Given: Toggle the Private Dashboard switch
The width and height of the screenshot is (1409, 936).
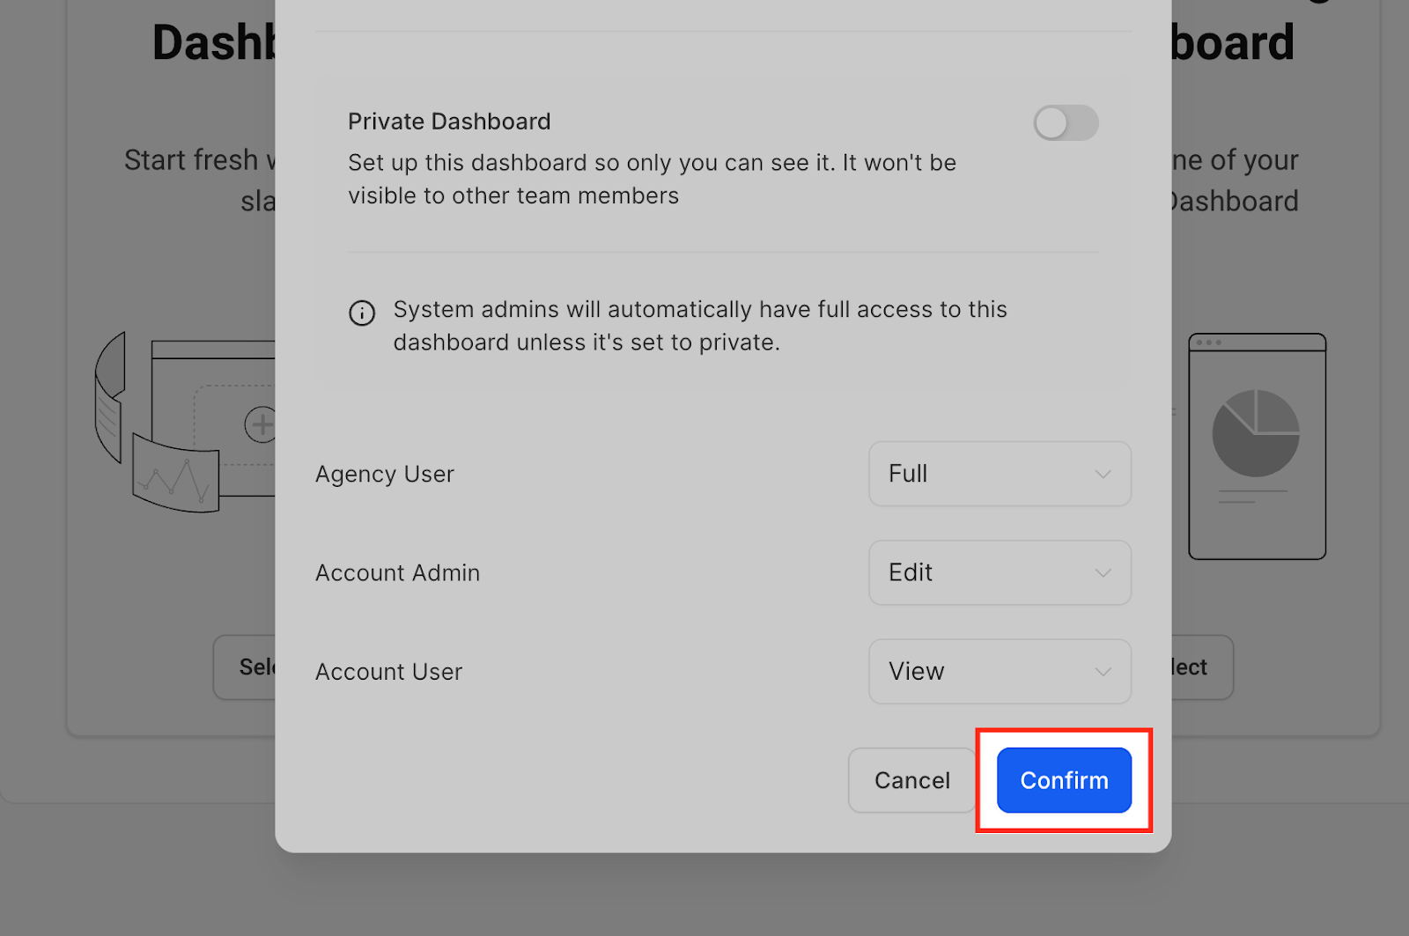Looking at the screenshot, I should coord(1066,123).
